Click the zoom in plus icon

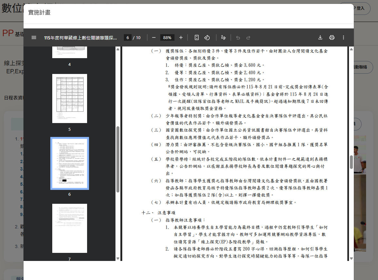point(181,37)
